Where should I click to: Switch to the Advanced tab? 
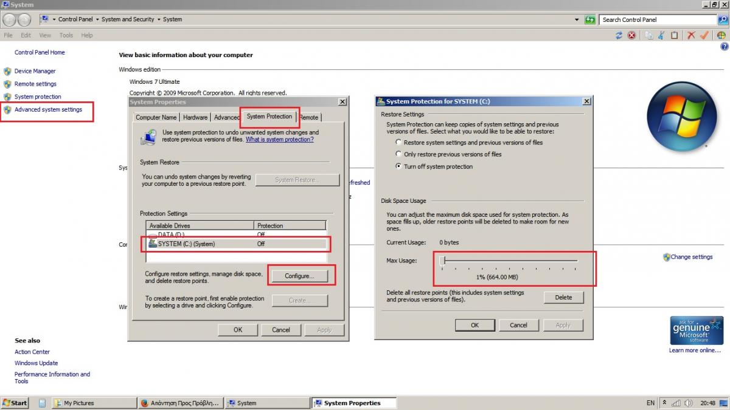click(226, 117)
